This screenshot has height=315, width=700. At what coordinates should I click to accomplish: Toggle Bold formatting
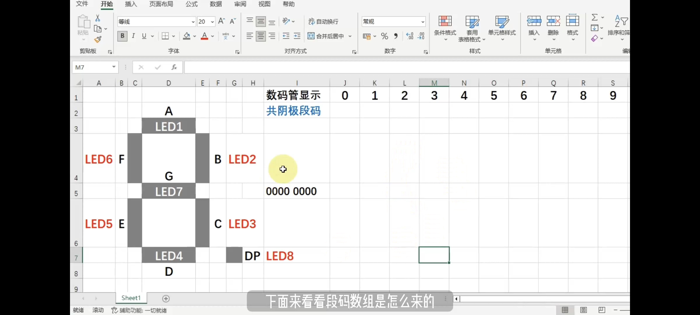(122, 36)
